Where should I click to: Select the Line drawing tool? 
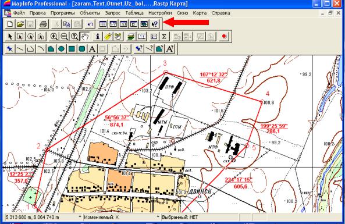click(20, 49)
